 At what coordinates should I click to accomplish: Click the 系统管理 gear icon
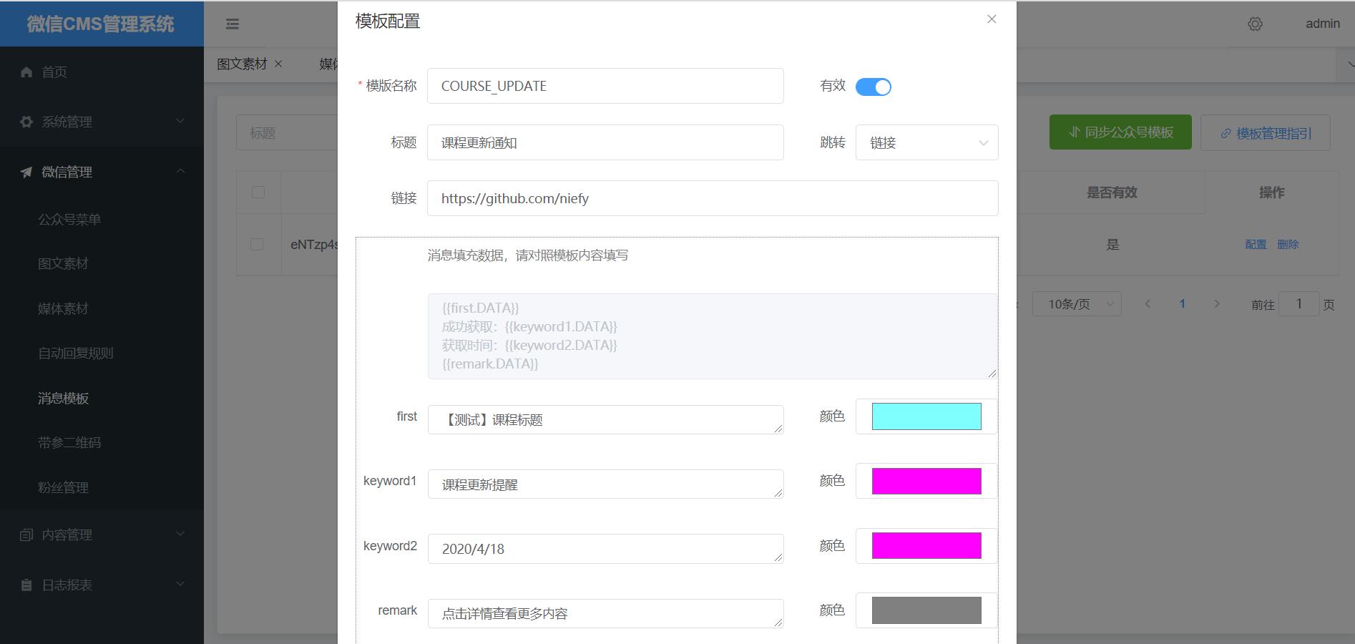[26, 122]
